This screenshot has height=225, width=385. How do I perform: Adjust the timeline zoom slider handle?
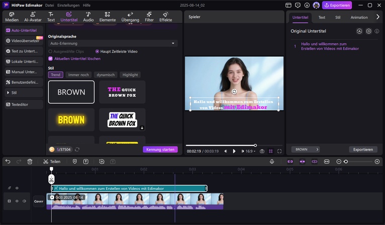(x=346, y=161)
